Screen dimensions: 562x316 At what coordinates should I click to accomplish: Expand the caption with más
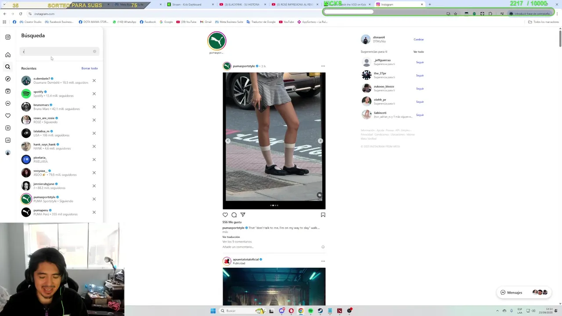pos(225,232)
